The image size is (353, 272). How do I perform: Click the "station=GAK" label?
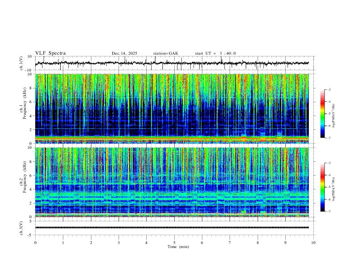[x=165, y=53]
